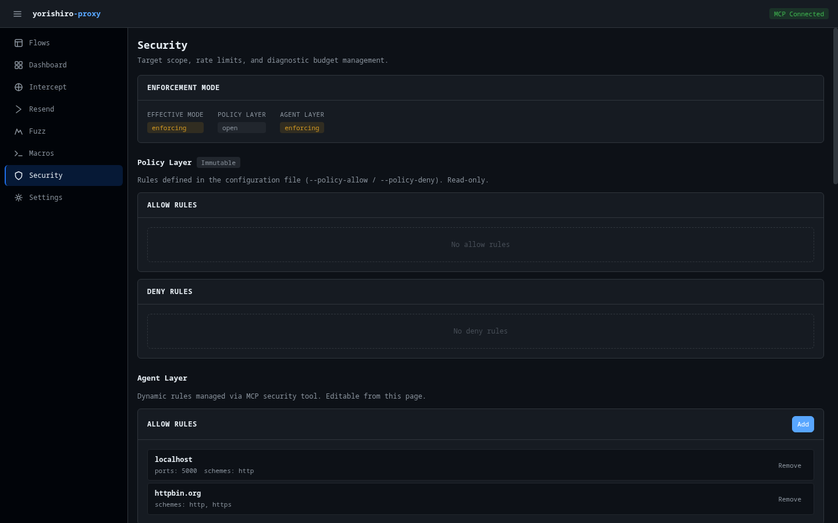Click the page's vertical scrollbar
838x523 pixels.
(x=835, y=106)
